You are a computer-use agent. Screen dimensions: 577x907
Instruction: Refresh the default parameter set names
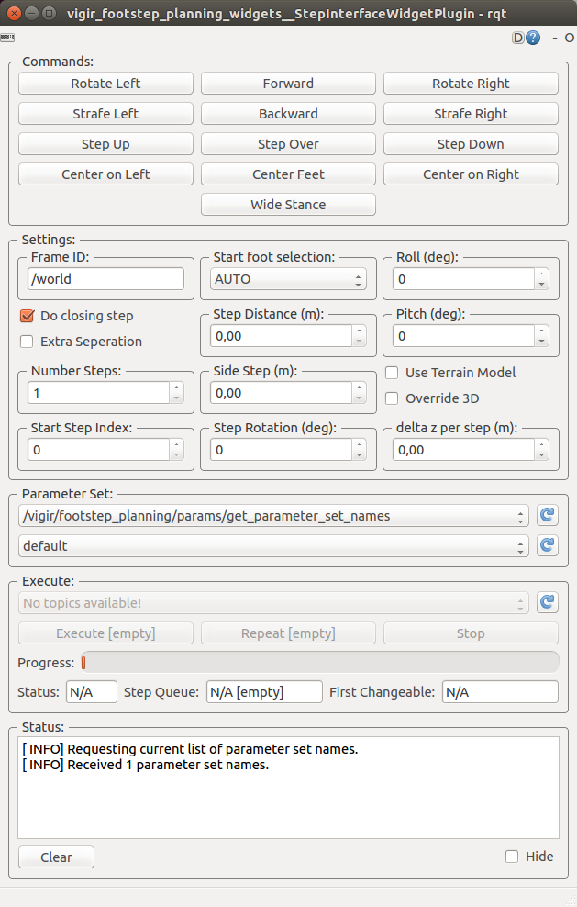tap(547, 545)
